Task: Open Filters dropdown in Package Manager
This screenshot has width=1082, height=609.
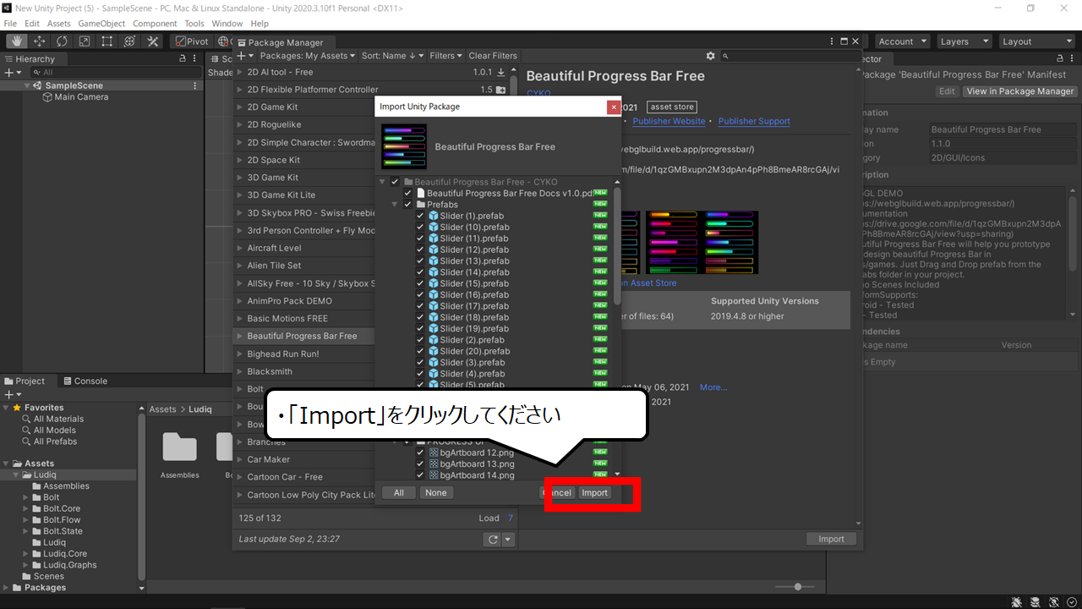Action: click(x=446, y=56)
